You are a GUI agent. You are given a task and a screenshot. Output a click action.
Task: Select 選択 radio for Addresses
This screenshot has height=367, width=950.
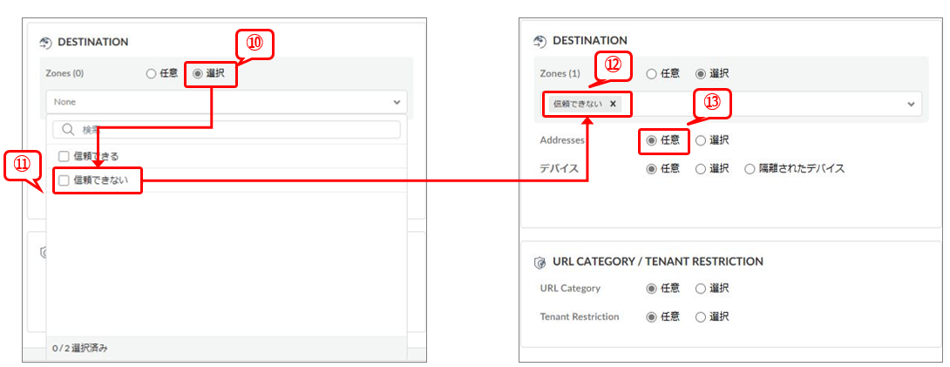click(x=700, y=139)
